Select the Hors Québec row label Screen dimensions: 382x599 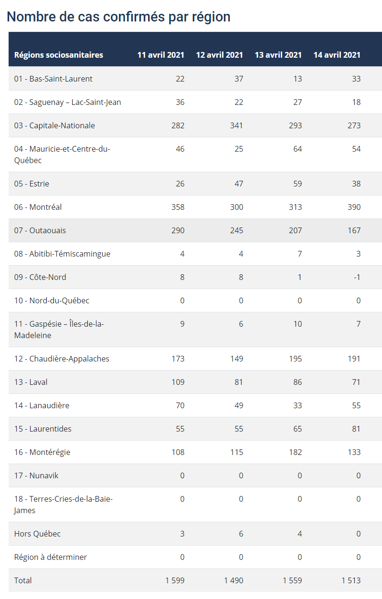[x=37, y=534]
